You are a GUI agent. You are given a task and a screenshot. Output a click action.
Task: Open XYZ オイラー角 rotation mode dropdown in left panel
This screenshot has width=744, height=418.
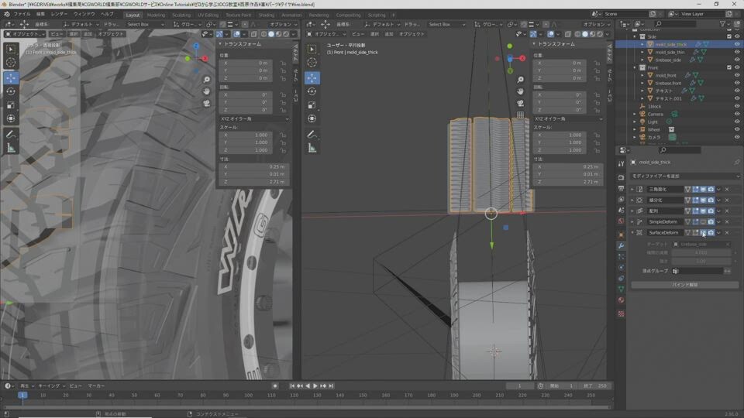[x=253, y=118]
